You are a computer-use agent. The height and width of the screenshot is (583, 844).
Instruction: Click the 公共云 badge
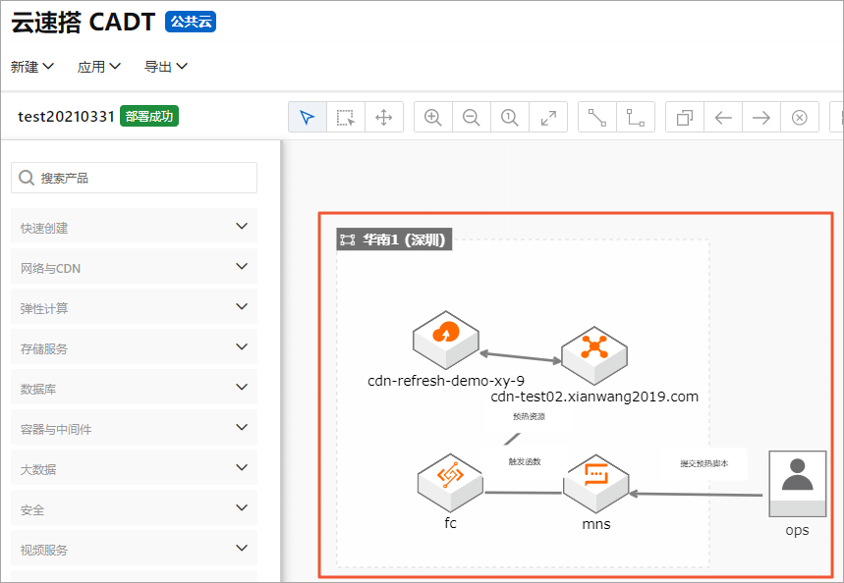[x=191, y=22]
